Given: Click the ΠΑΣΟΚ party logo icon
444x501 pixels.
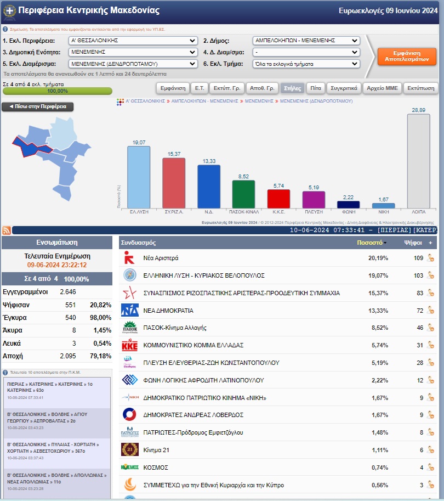Looking at the screenshot, I should [129, 328].
